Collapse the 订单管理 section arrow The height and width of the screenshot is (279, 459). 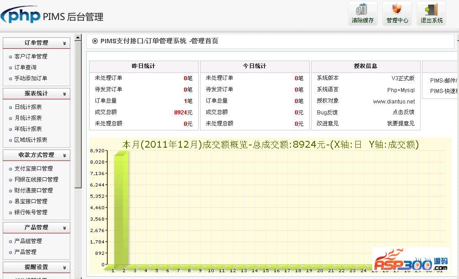(x=64, y=43)
